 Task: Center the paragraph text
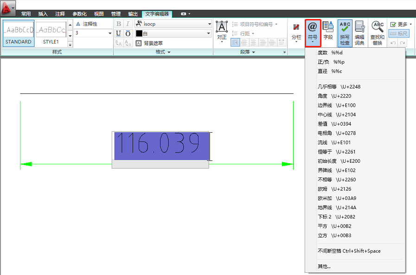253,42
